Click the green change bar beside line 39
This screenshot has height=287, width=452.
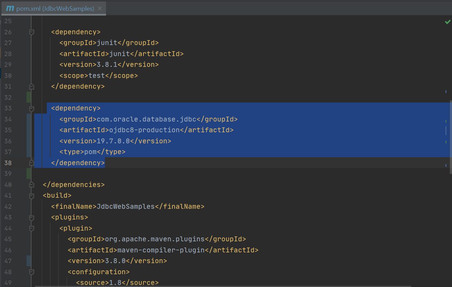point(29,173)
